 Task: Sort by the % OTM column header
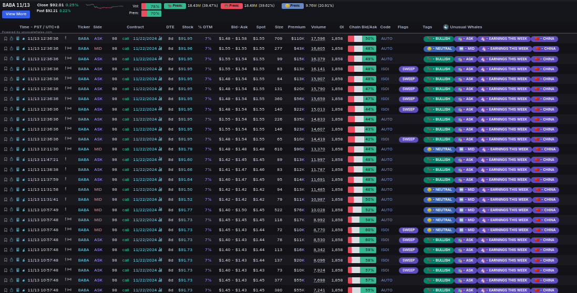[x=205, y=27]
